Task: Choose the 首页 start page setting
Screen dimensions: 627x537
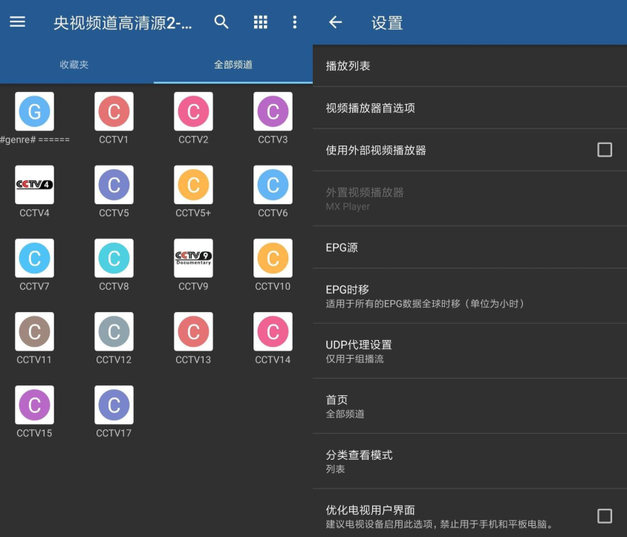Action: click(x=470, y=406)
